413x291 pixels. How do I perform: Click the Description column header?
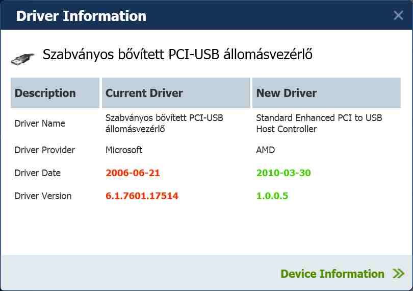(45, 93)
